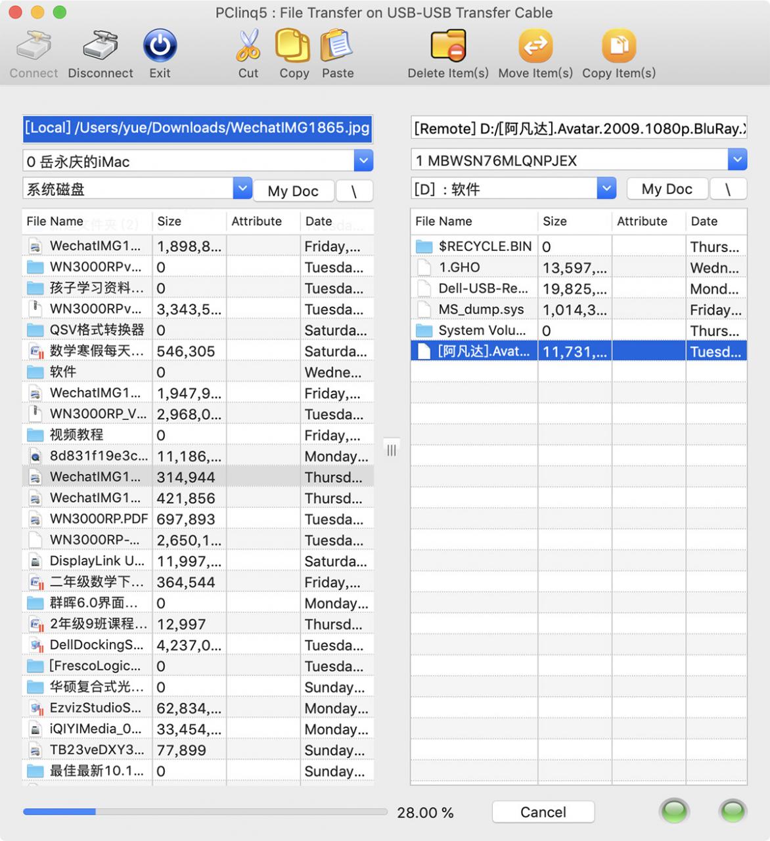Select the iQIYIMedia_0... local file
770x841 pixels.
coord(198,729)
